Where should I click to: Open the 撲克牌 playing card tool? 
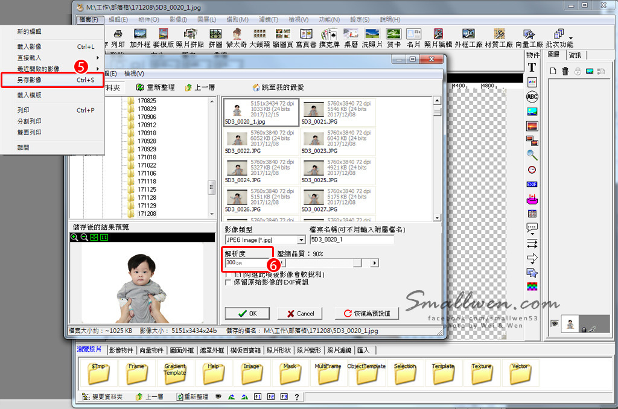click(x=329, y=38)
